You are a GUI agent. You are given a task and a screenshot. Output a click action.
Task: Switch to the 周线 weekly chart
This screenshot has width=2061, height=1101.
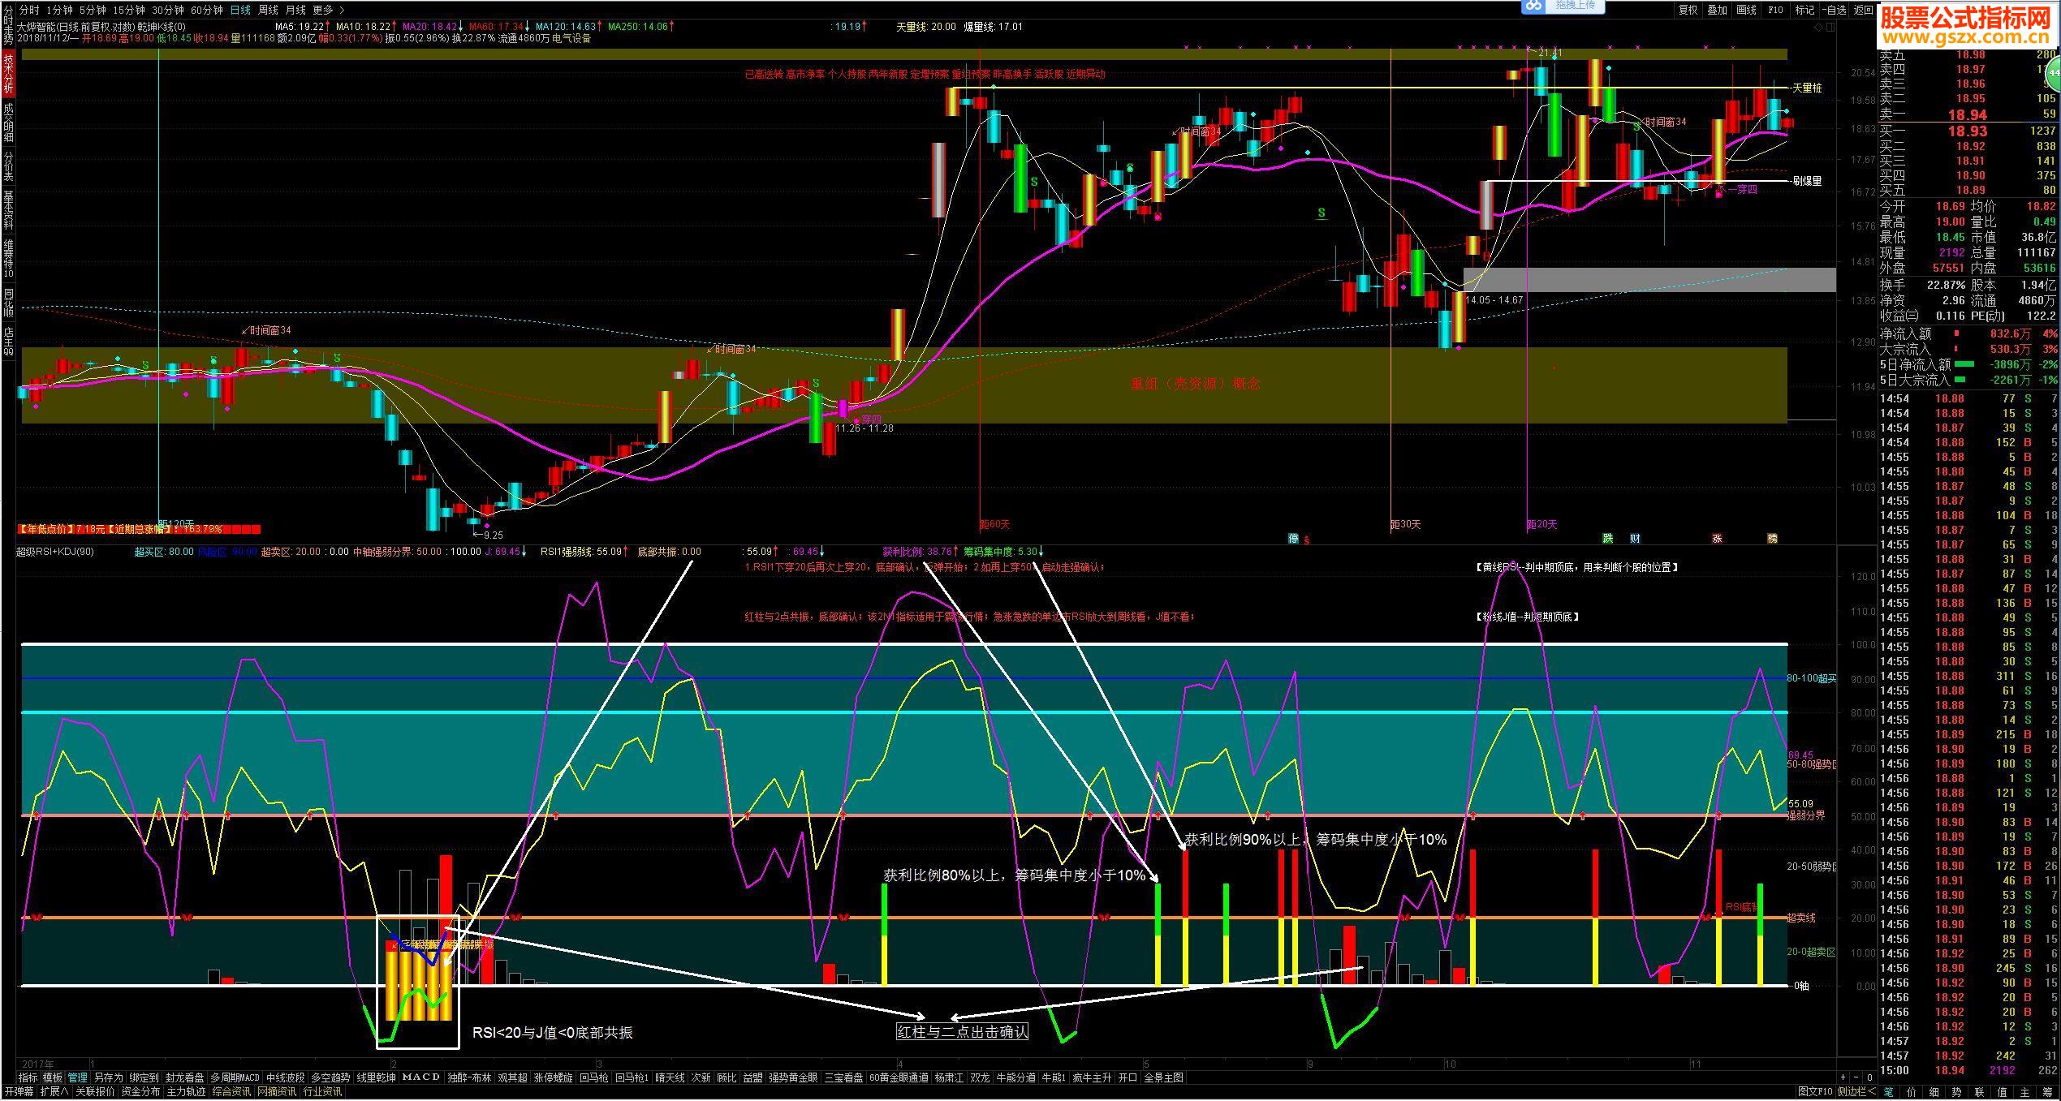pos(268,10)
